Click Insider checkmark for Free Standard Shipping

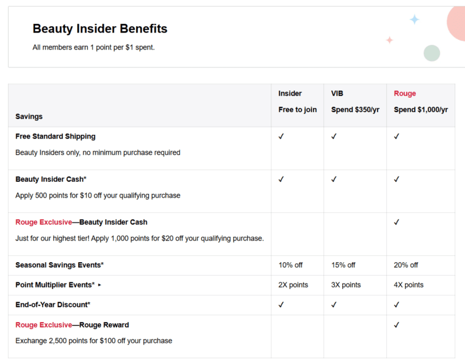281,137
